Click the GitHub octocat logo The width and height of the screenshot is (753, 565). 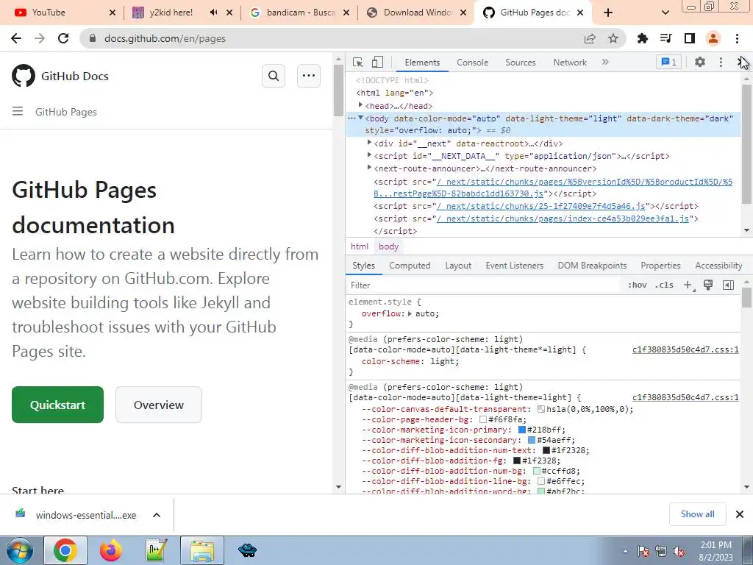tap(24, 76)
